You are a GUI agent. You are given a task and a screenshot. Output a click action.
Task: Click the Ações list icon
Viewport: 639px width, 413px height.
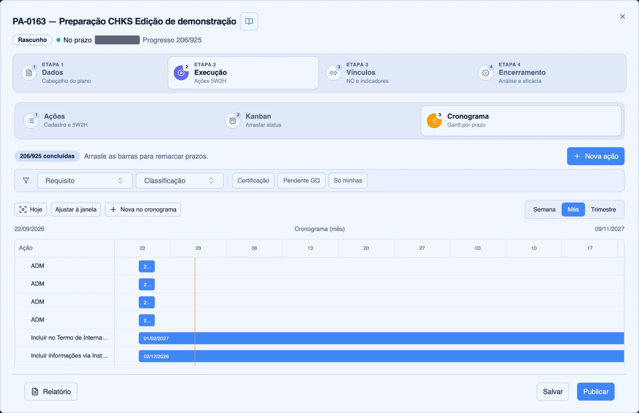31,121
